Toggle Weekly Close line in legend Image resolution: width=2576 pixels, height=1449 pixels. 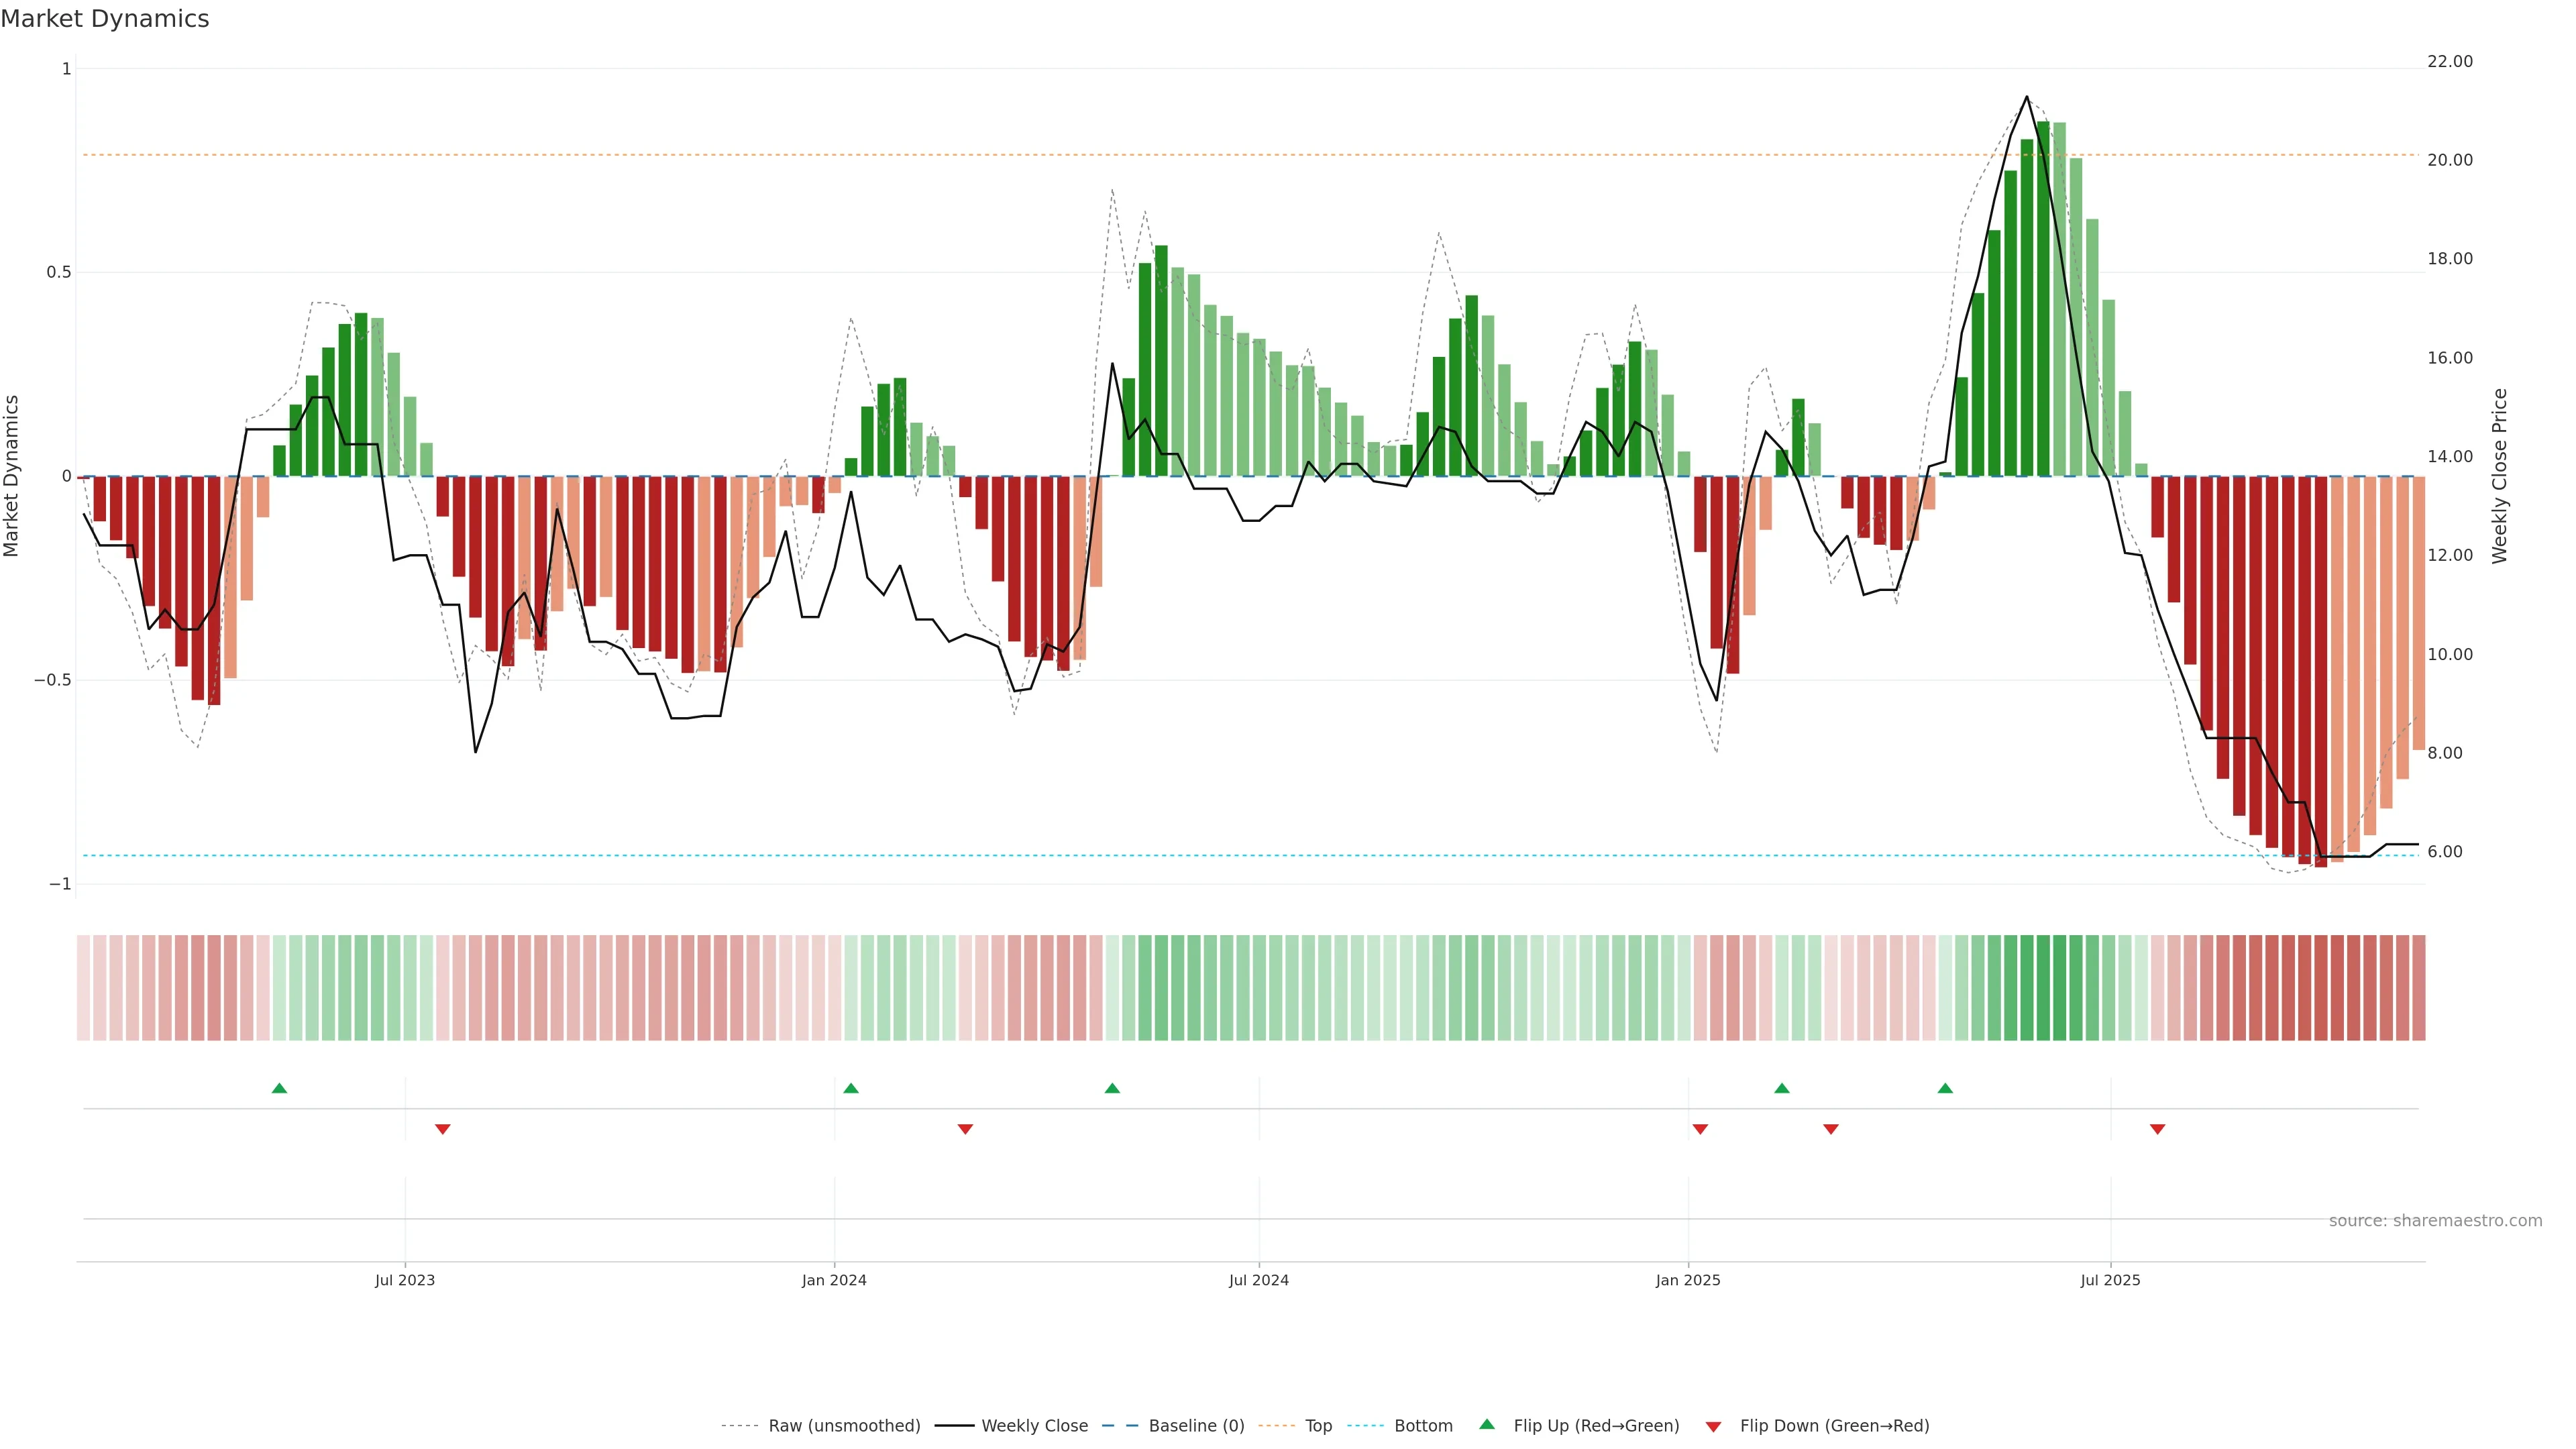pyautogui.click(x=1034, y=1426)
